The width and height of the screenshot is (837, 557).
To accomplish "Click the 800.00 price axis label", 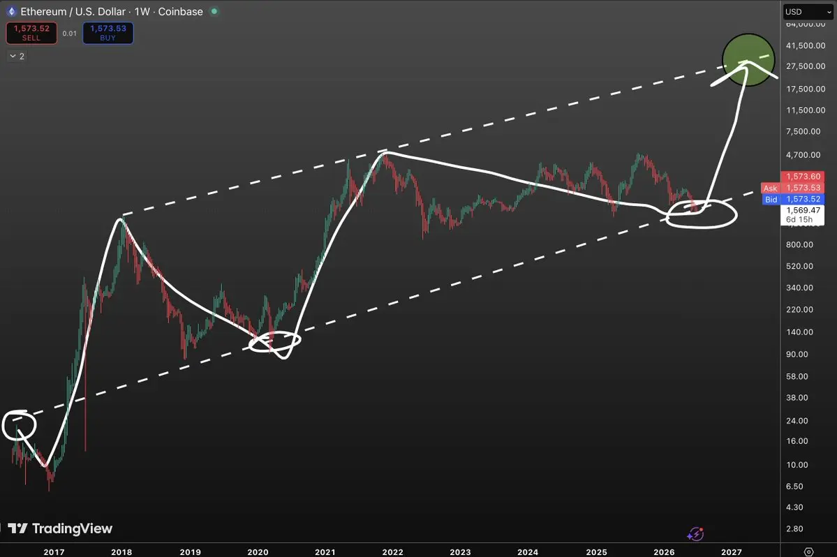I will (x=799, y=244).
